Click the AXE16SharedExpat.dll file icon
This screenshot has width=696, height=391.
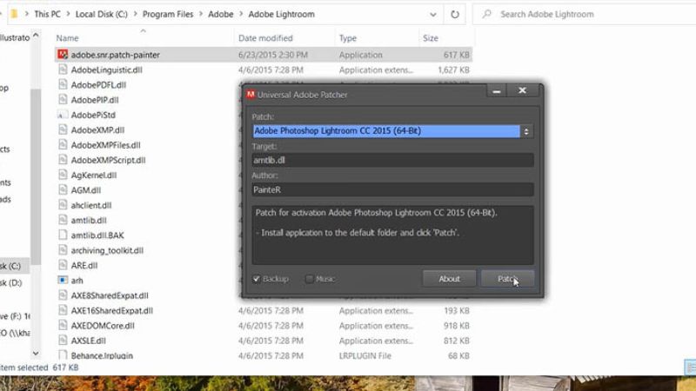point(63,310)
